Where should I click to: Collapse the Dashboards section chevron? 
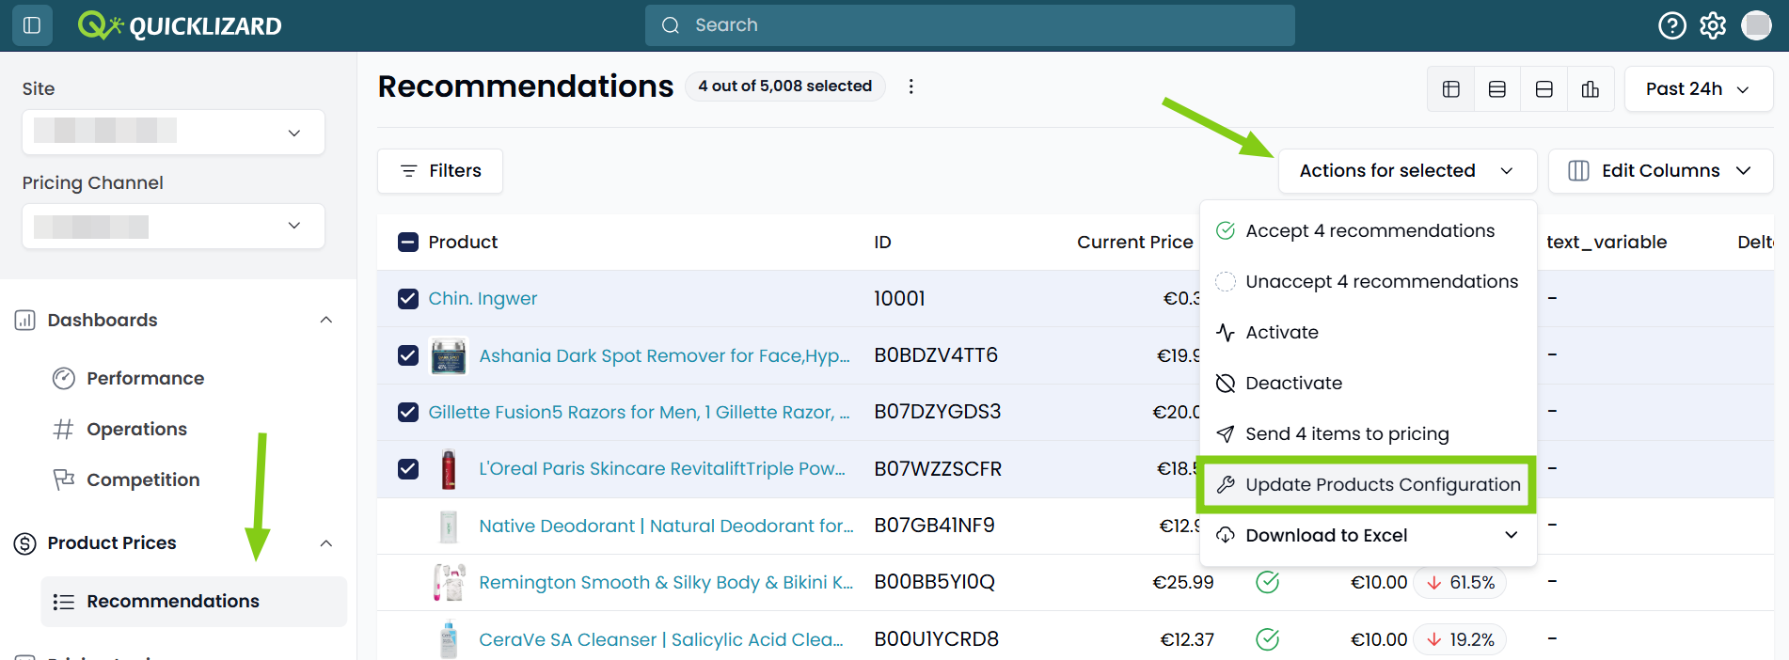(x=326, y=321)
